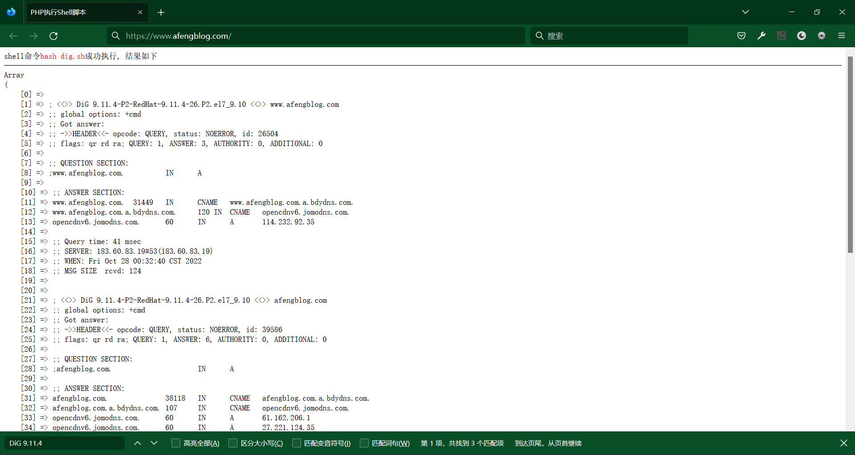Enable the 区分大小写 match case checkbox

click(233, 443)
